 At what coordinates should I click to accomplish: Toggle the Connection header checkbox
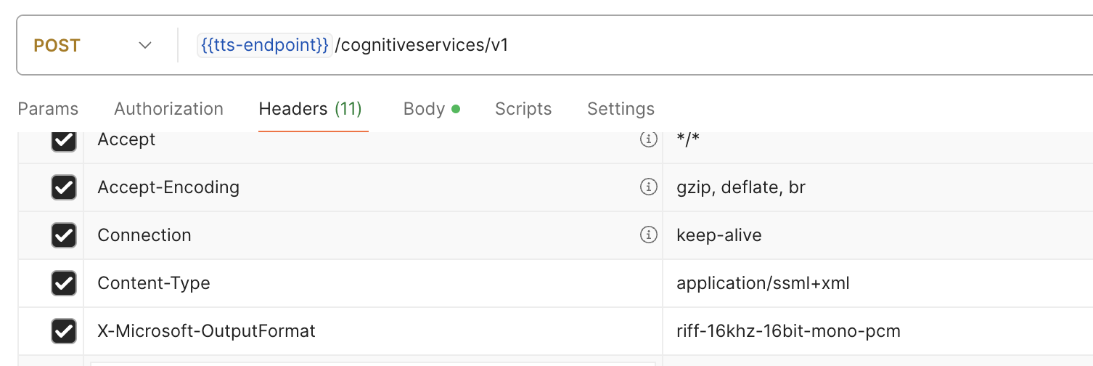(64, 235)
